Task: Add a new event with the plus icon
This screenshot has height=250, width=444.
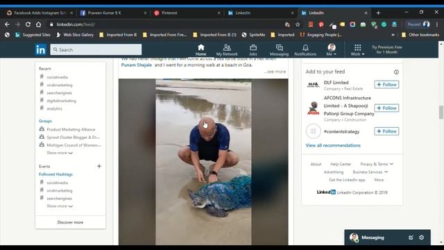Action: [x=99, y=166]
